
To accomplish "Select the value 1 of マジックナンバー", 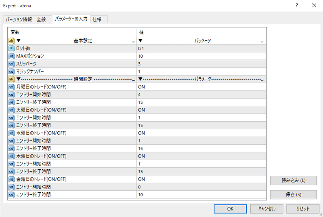I will point(139,72).
